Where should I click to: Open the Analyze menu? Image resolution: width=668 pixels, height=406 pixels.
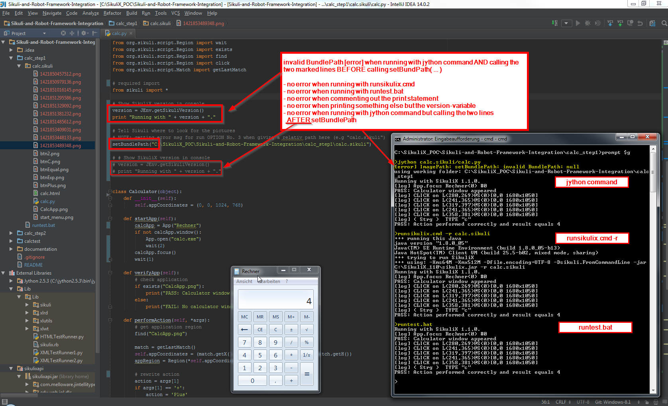tap(90, 13)
